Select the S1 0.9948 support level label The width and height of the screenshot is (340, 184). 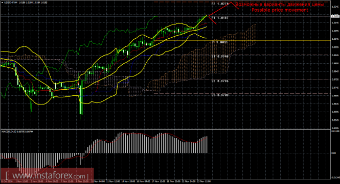coord(220,56)
